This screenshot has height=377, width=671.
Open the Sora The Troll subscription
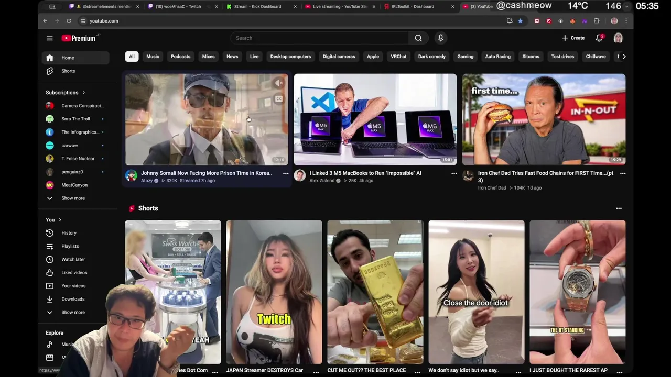[75, 119]
